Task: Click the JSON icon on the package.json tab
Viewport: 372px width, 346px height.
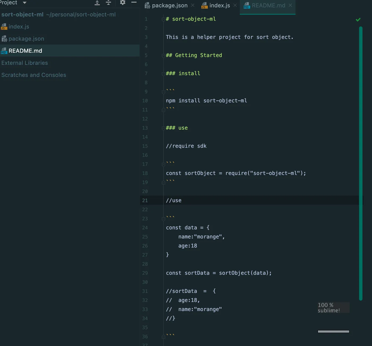Action: [x=147, y=5]
